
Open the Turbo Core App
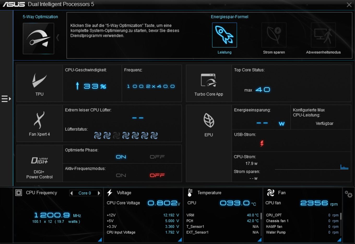(209, 83)
